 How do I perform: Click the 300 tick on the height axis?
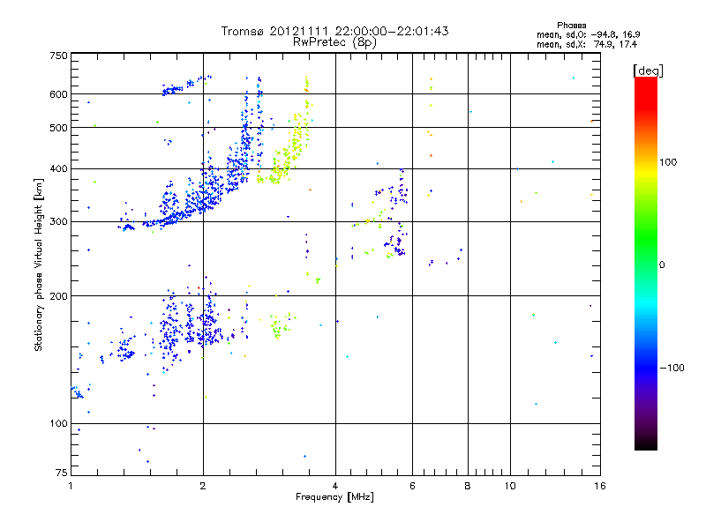tap(58, 221)
